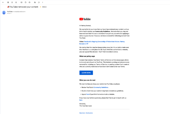Click the no-reply@youtube.com sender address
The image size is (170, 114).
19,12
